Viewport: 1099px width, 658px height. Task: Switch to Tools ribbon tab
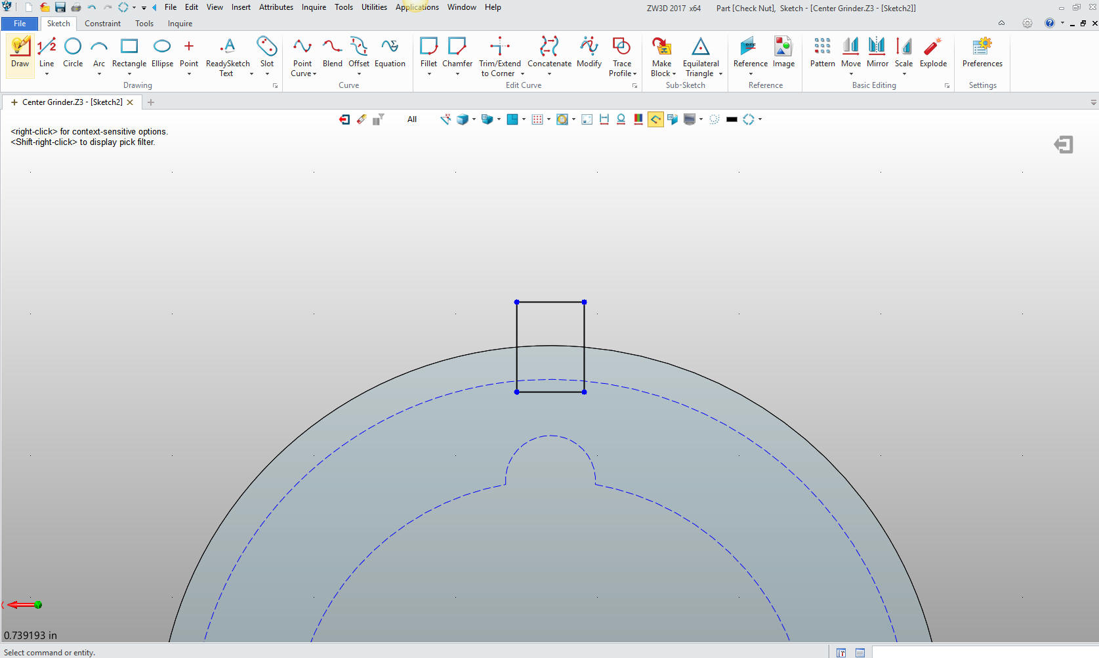click(x=144, y=24)
